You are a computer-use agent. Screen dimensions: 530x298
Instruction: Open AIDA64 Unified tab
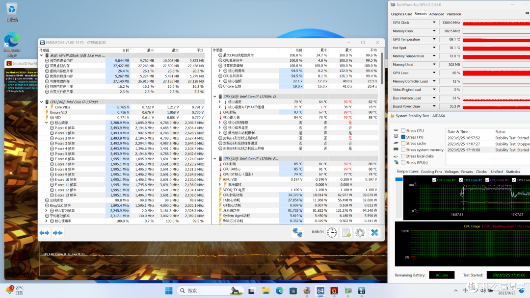(497, 172)
